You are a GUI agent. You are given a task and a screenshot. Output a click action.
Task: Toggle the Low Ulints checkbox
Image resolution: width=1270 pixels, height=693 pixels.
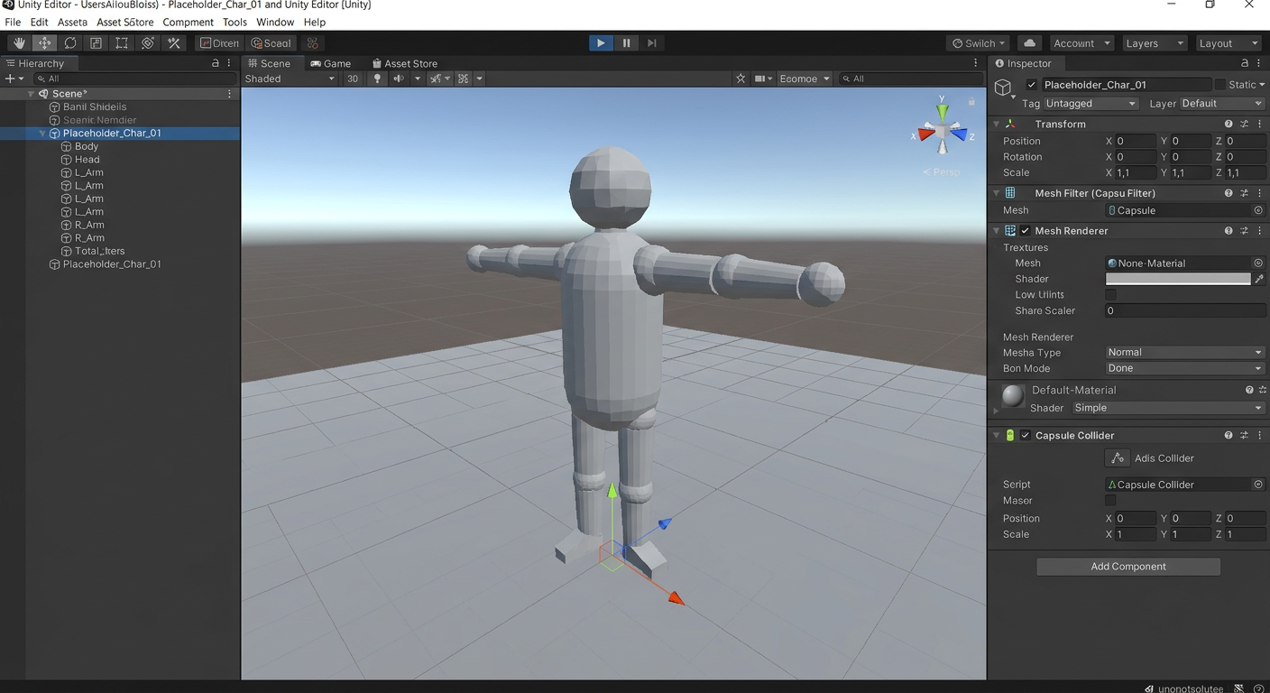point(1111,295)
